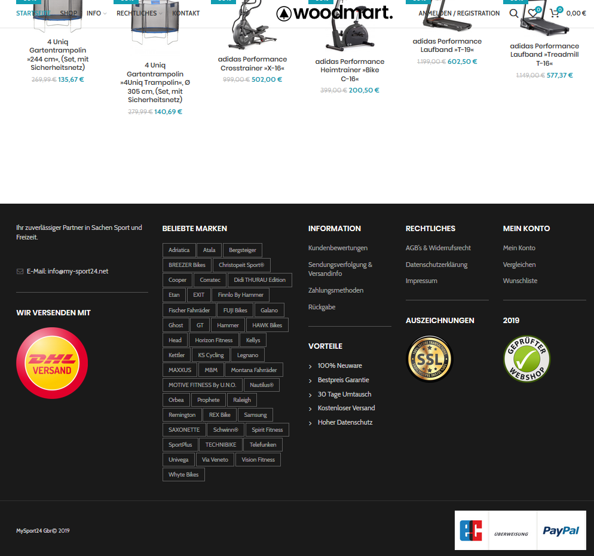This screenshot has width=594, height=556.
Task: Select the REX Bike brand tag
Action: point(220,415)
